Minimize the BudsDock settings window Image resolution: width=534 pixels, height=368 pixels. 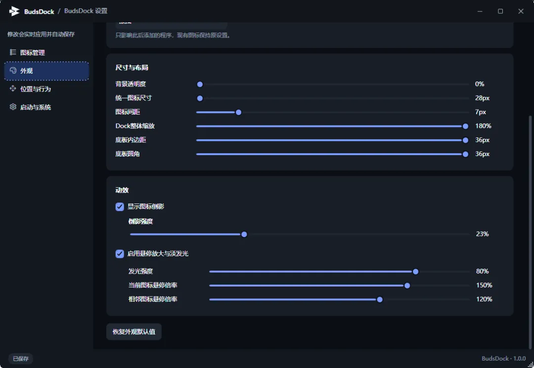click(x=480, y=11)
